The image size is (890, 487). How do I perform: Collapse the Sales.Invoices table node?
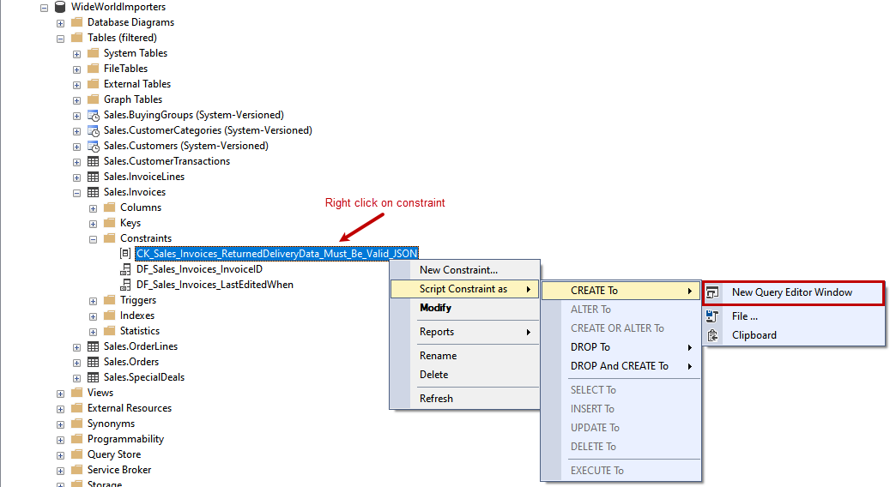pos(76,193)
